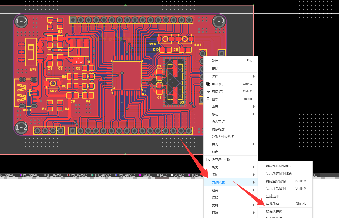Click 取消 to dismiss the menu
This screenshot has height=218, width=339.
215,61
